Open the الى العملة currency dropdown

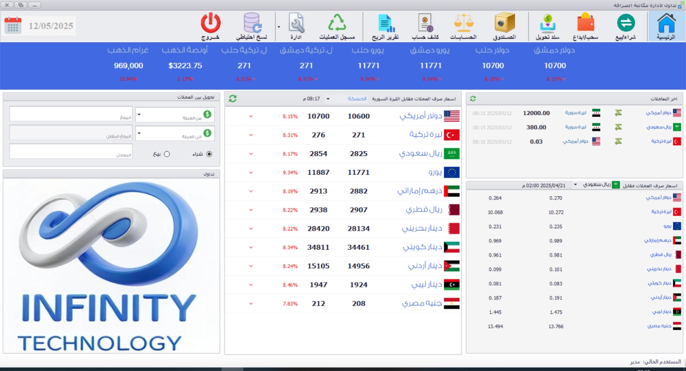tap(139, 133)
